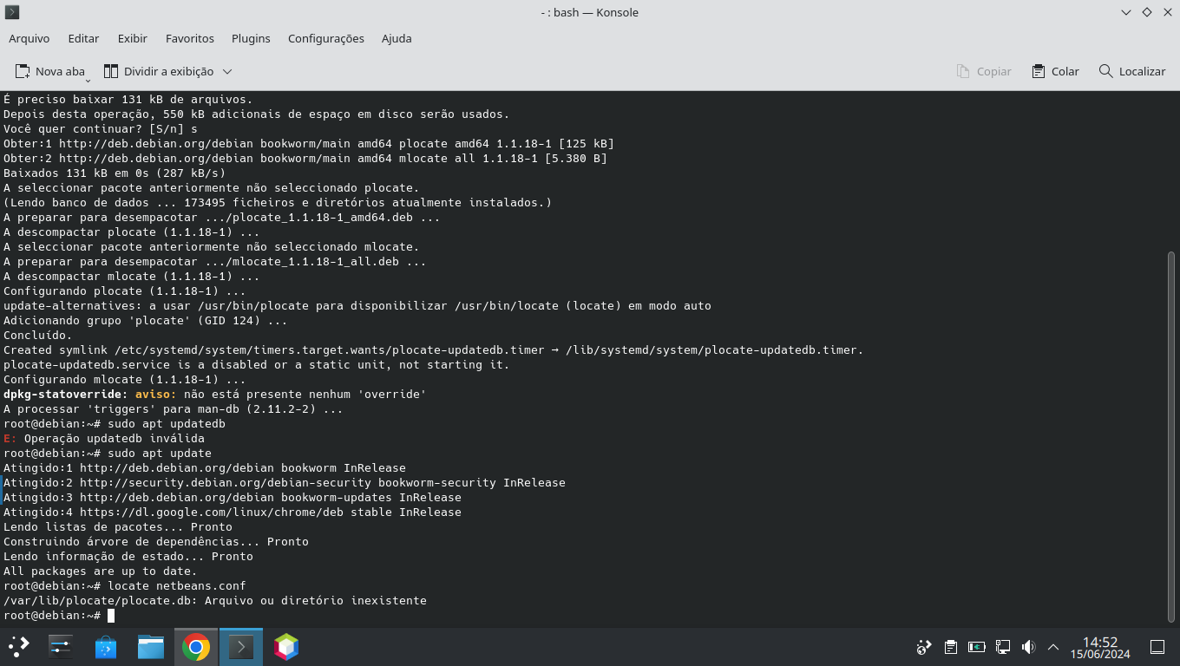The height and width of the screenshot is (666, 1180).
Task: Click the 'Baixados 131 kB em 0s' line
Action: (115, 173)
